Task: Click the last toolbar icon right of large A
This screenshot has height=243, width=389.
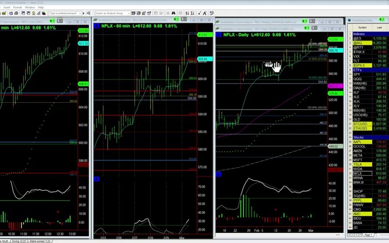Action: 212,13
